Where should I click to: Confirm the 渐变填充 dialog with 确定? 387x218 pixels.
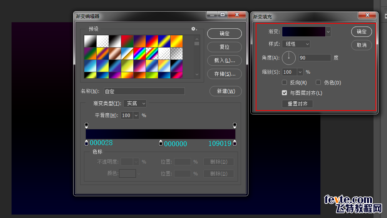pos(362,32)
